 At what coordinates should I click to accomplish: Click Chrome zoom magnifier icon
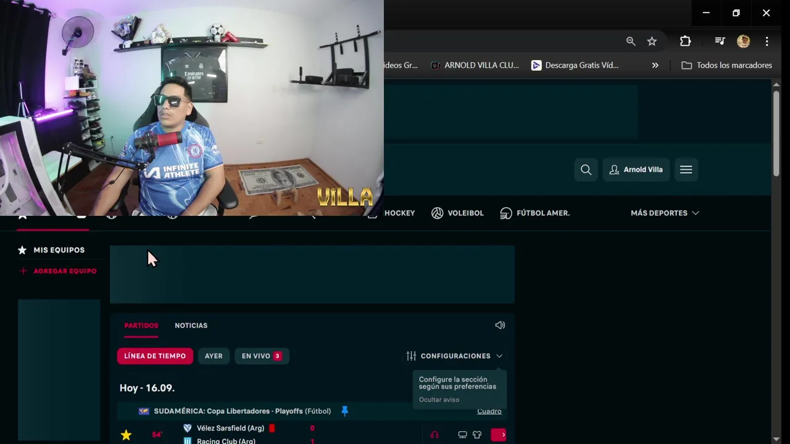[631, 41]
